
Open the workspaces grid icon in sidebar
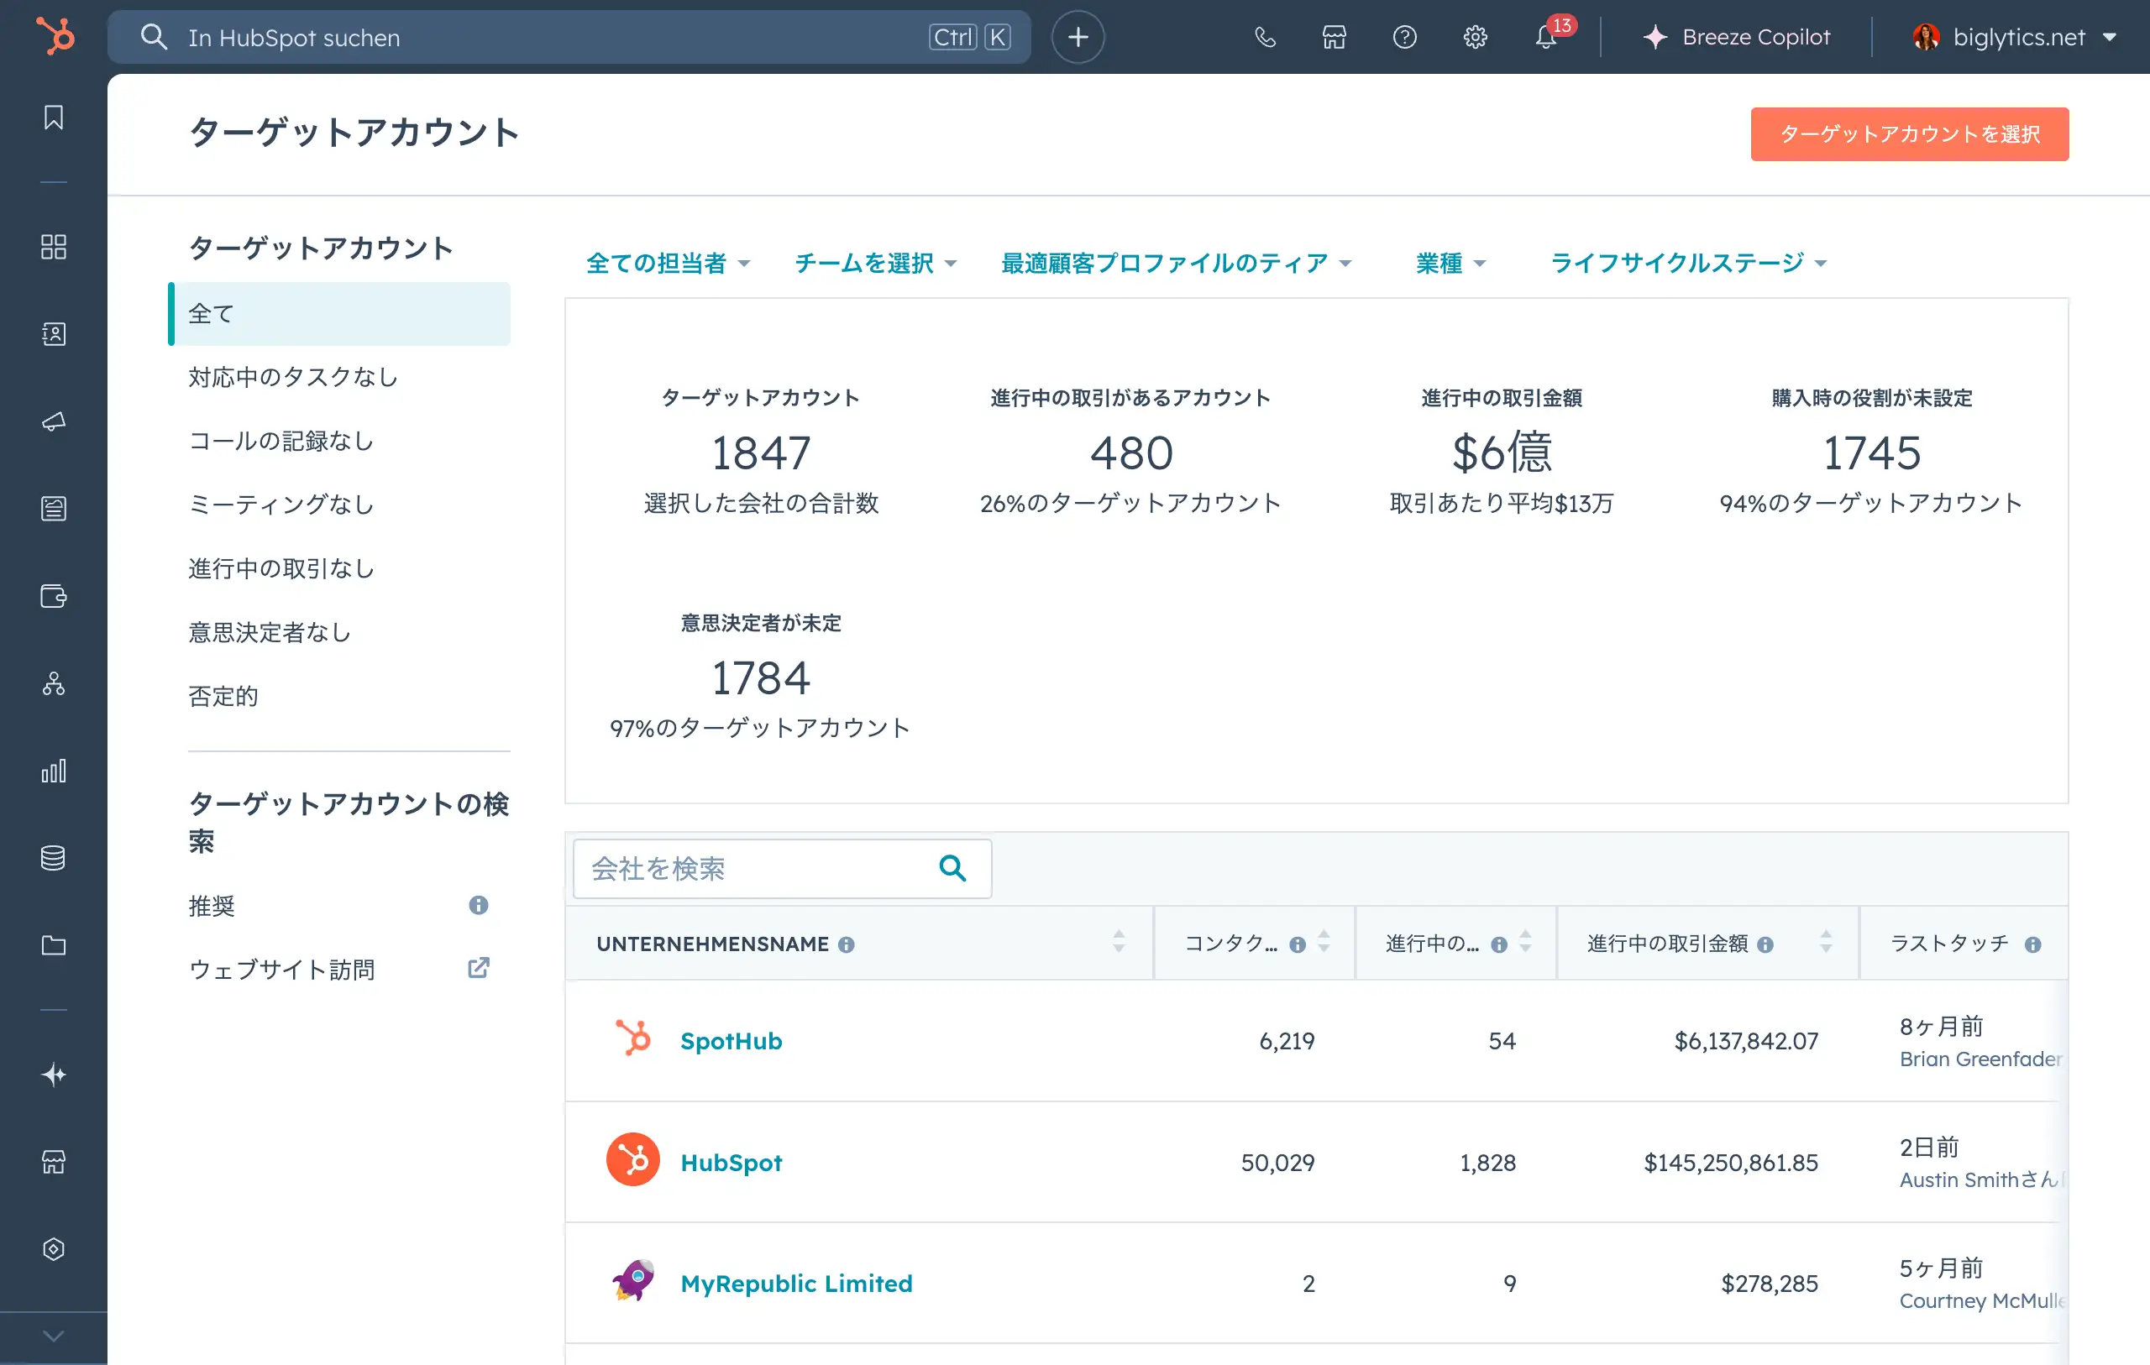(x=54, y=248)
